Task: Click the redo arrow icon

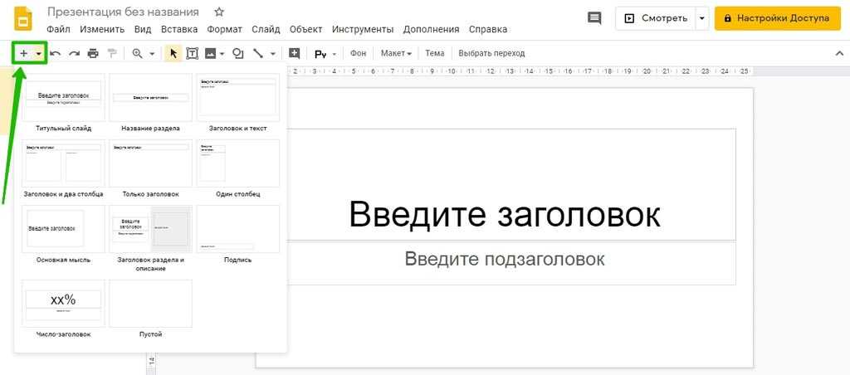Action: click(74, 53)
